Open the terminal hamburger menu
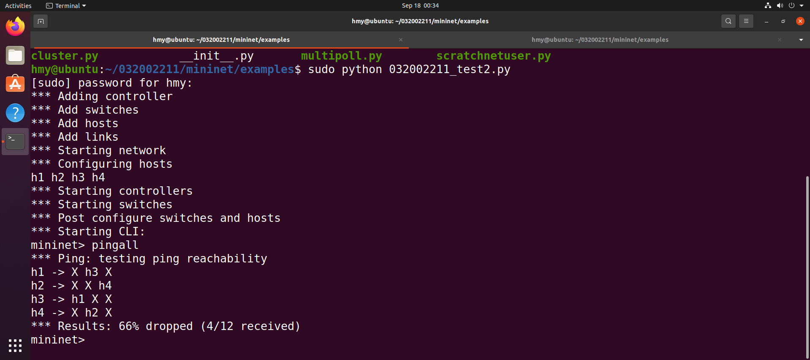 coord(746,21)
